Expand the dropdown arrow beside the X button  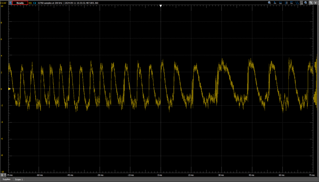pyautogui.click(x=5, y=175)
